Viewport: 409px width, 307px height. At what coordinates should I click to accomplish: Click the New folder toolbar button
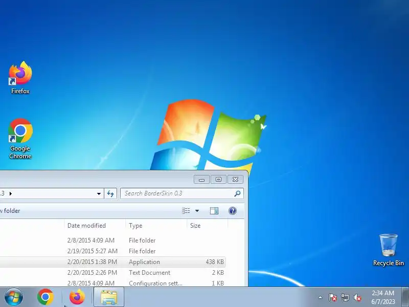[10, 211]
